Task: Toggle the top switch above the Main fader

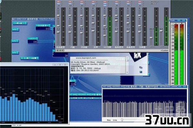Action: click(x=152, y=2)
